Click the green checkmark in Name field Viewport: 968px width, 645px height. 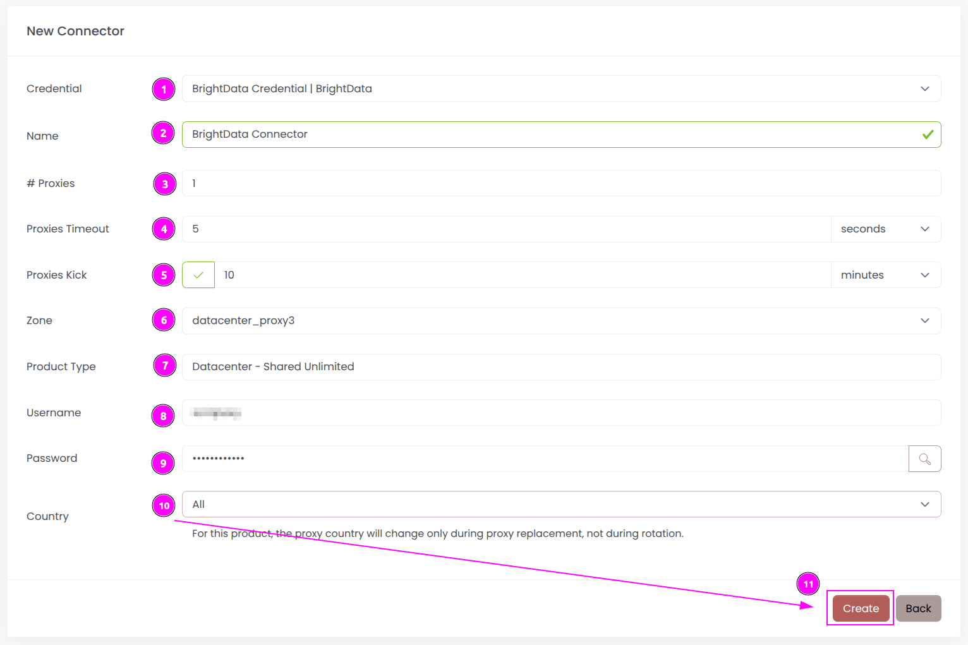(x=928, y=135)
